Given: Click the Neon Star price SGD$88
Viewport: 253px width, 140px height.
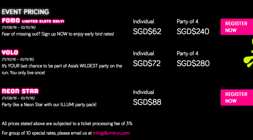Looking at the screenshot, I should [x=147, y=102].
